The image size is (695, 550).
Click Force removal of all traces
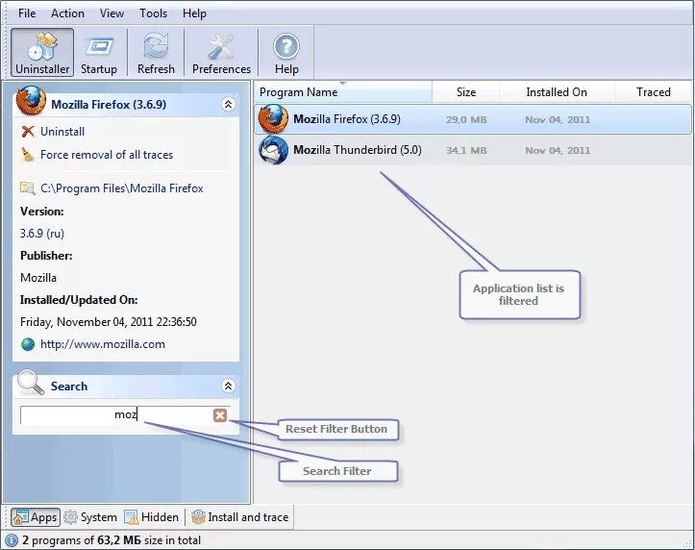(x=107, y=155)
